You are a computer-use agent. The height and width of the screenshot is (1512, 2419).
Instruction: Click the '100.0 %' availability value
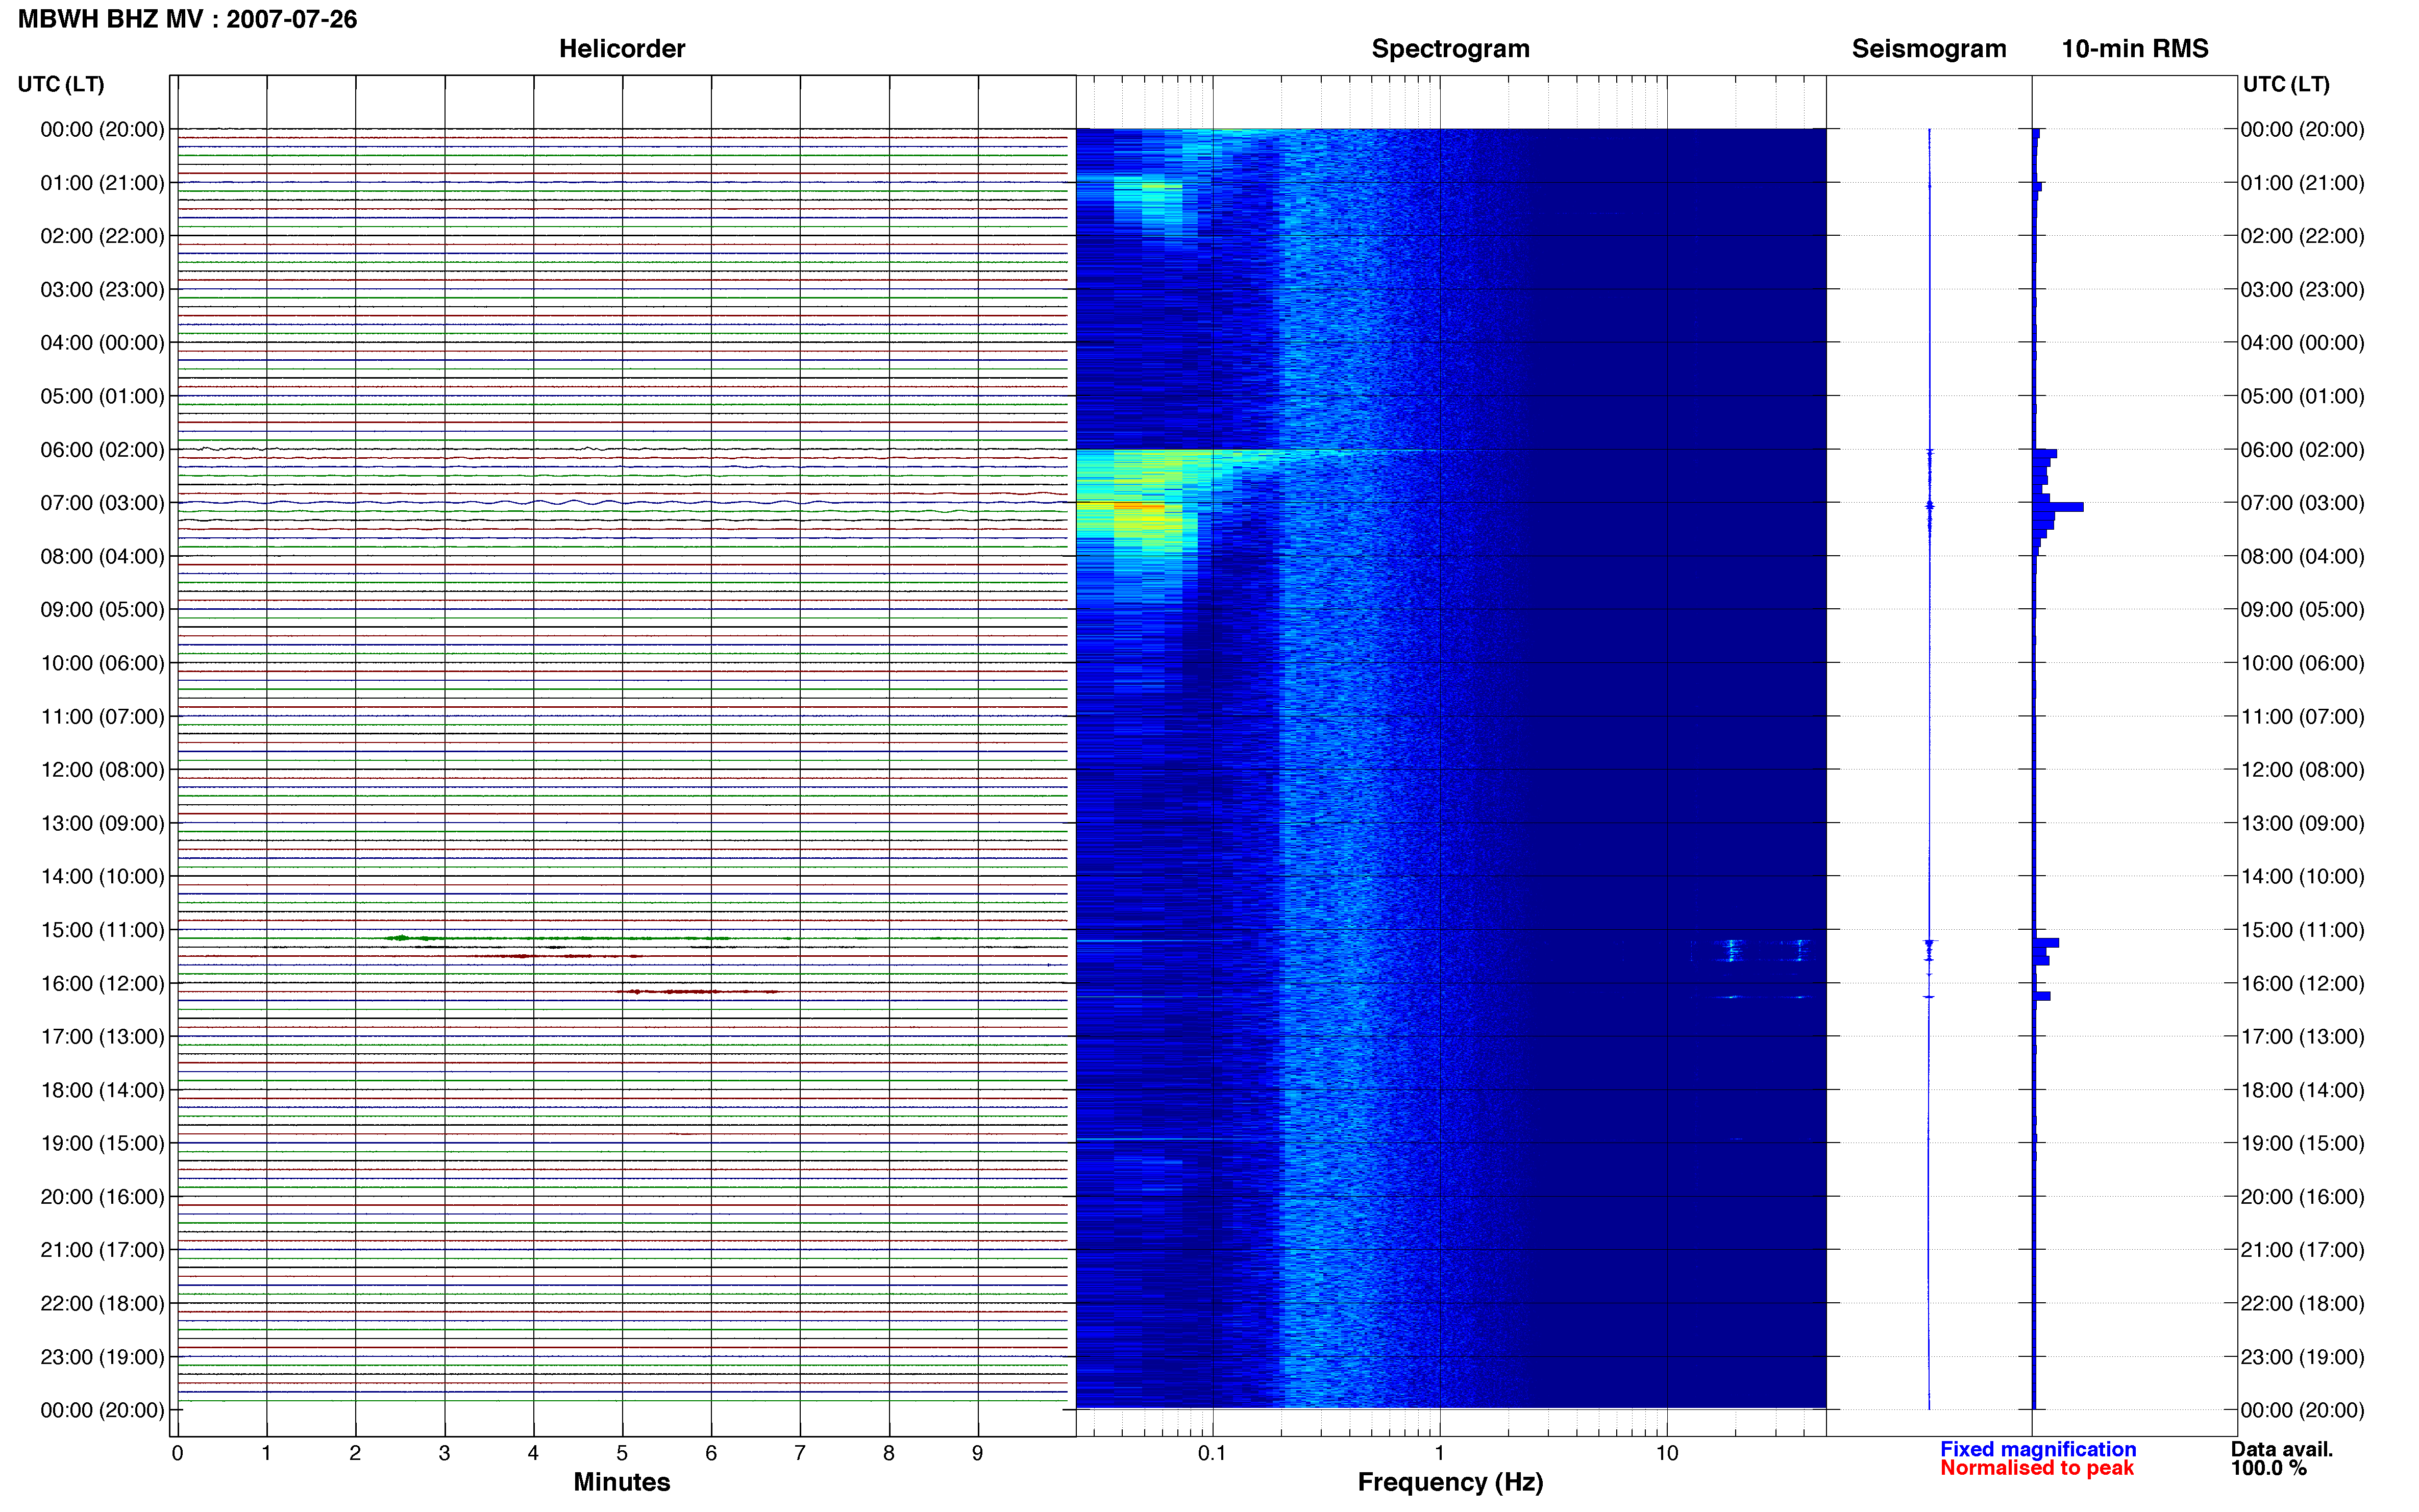(2268, 1468)
